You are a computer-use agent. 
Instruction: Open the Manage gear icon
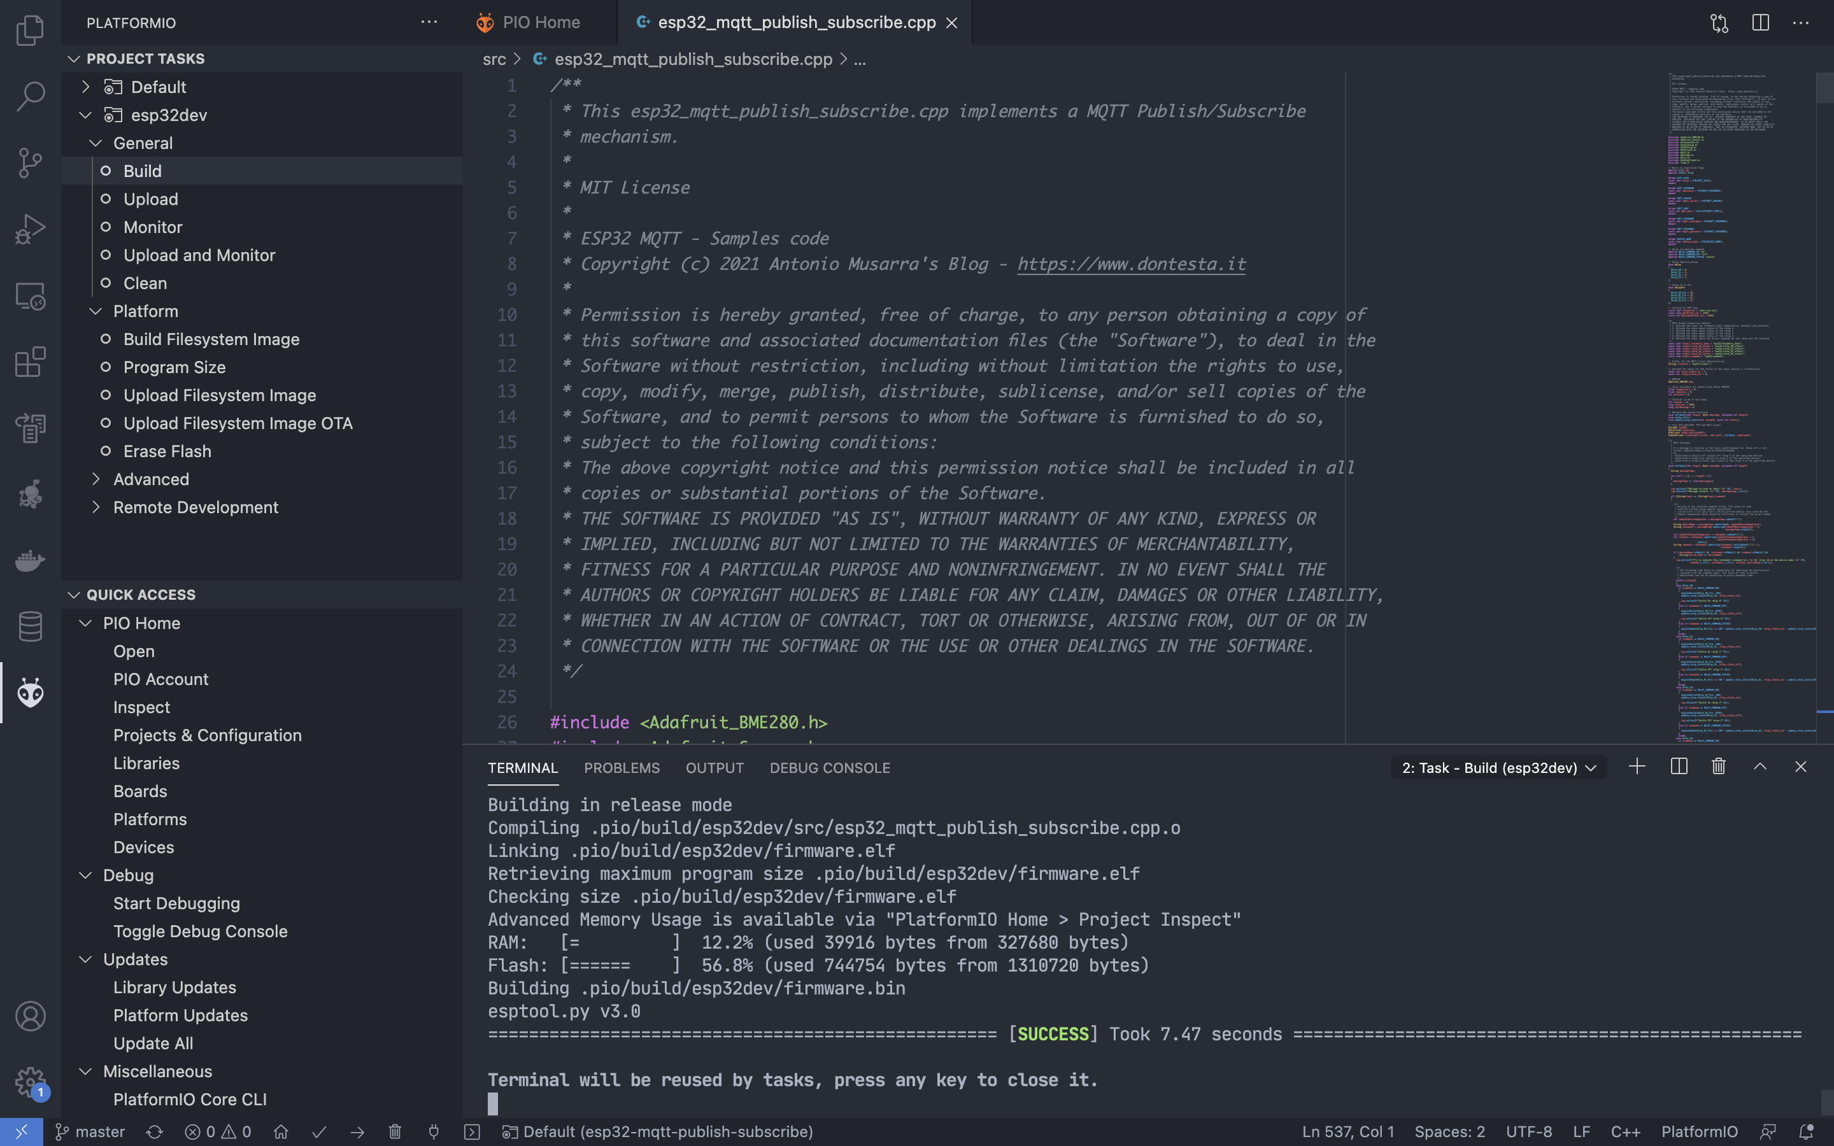click(x=31, y=1082)
